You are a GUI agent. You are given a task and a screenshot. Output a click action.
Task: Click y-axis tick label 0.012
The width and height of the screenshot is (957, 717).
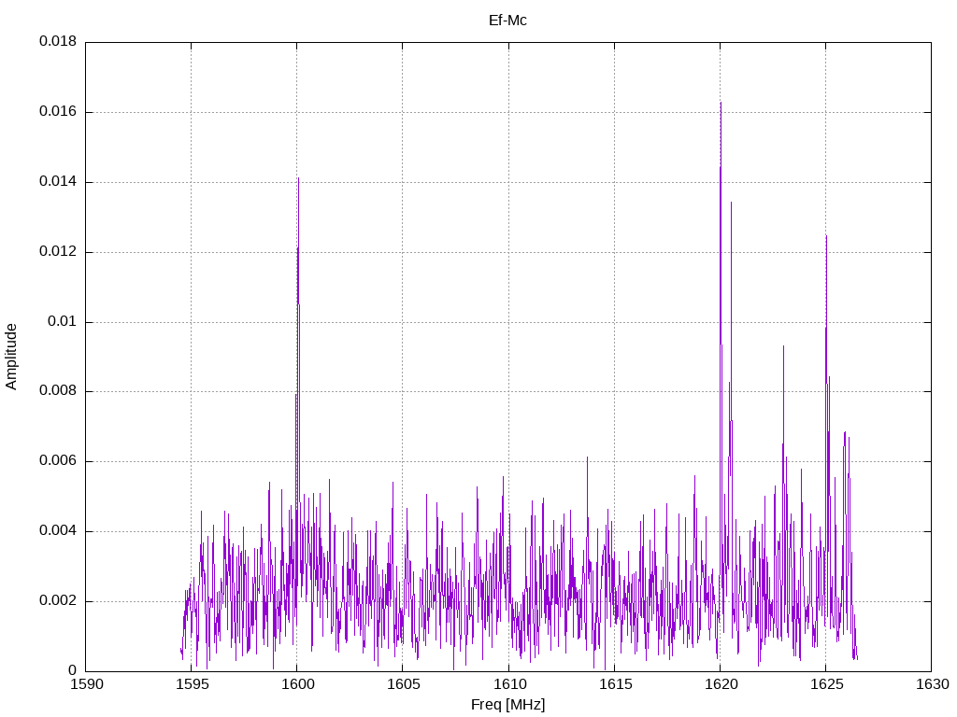point(58,251)
